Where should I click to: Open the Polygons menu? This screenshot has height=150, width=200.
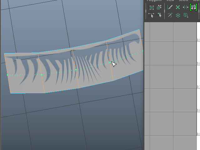coord(154,1)
